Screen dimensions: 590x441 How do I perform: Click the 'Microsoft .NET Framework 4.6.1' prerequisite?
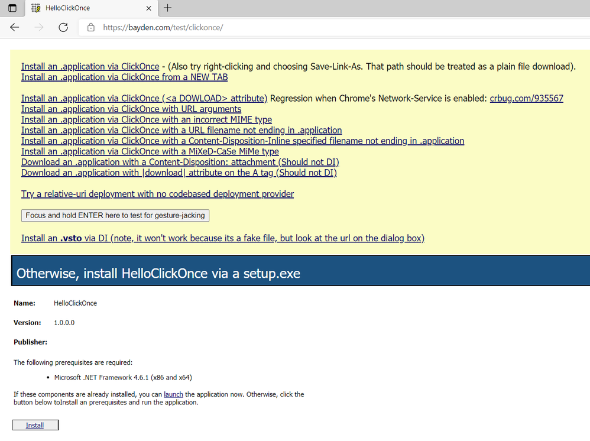tap(123, 377)
